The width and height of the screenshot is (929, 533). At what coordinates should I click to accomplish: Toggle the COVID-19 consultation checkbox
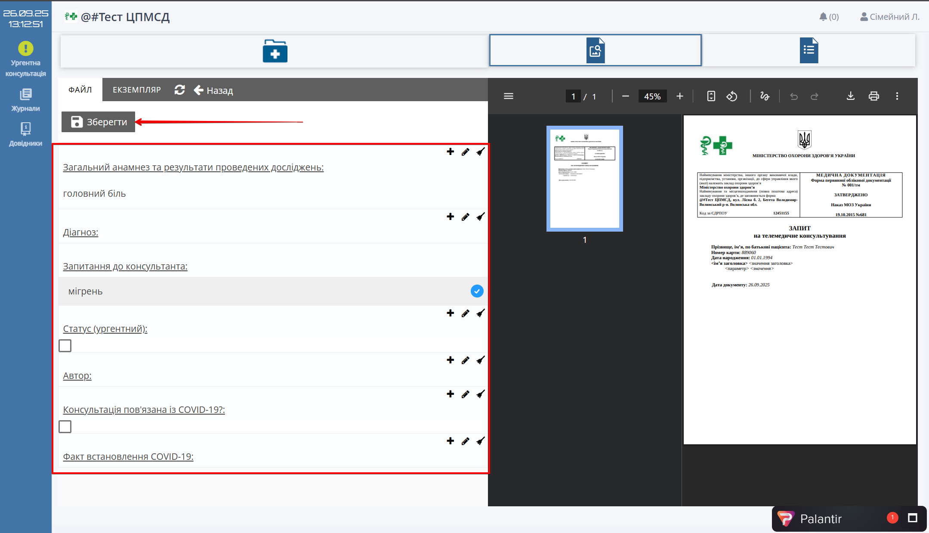65,427
